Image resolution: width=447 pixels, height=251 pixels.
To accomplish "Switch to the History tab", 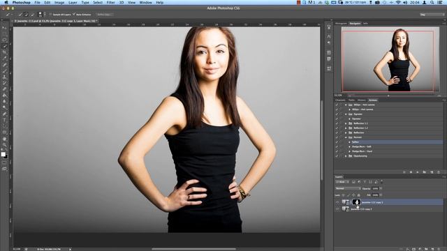I will click(362, 100).
